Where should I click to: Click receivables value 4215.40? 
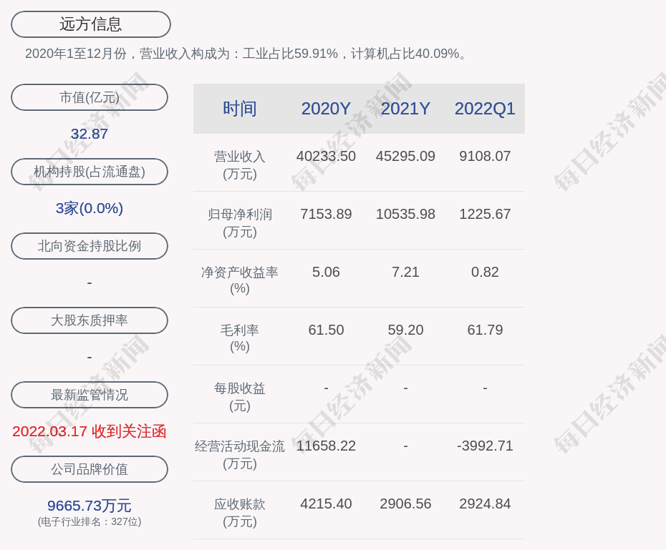coord(326,504)
